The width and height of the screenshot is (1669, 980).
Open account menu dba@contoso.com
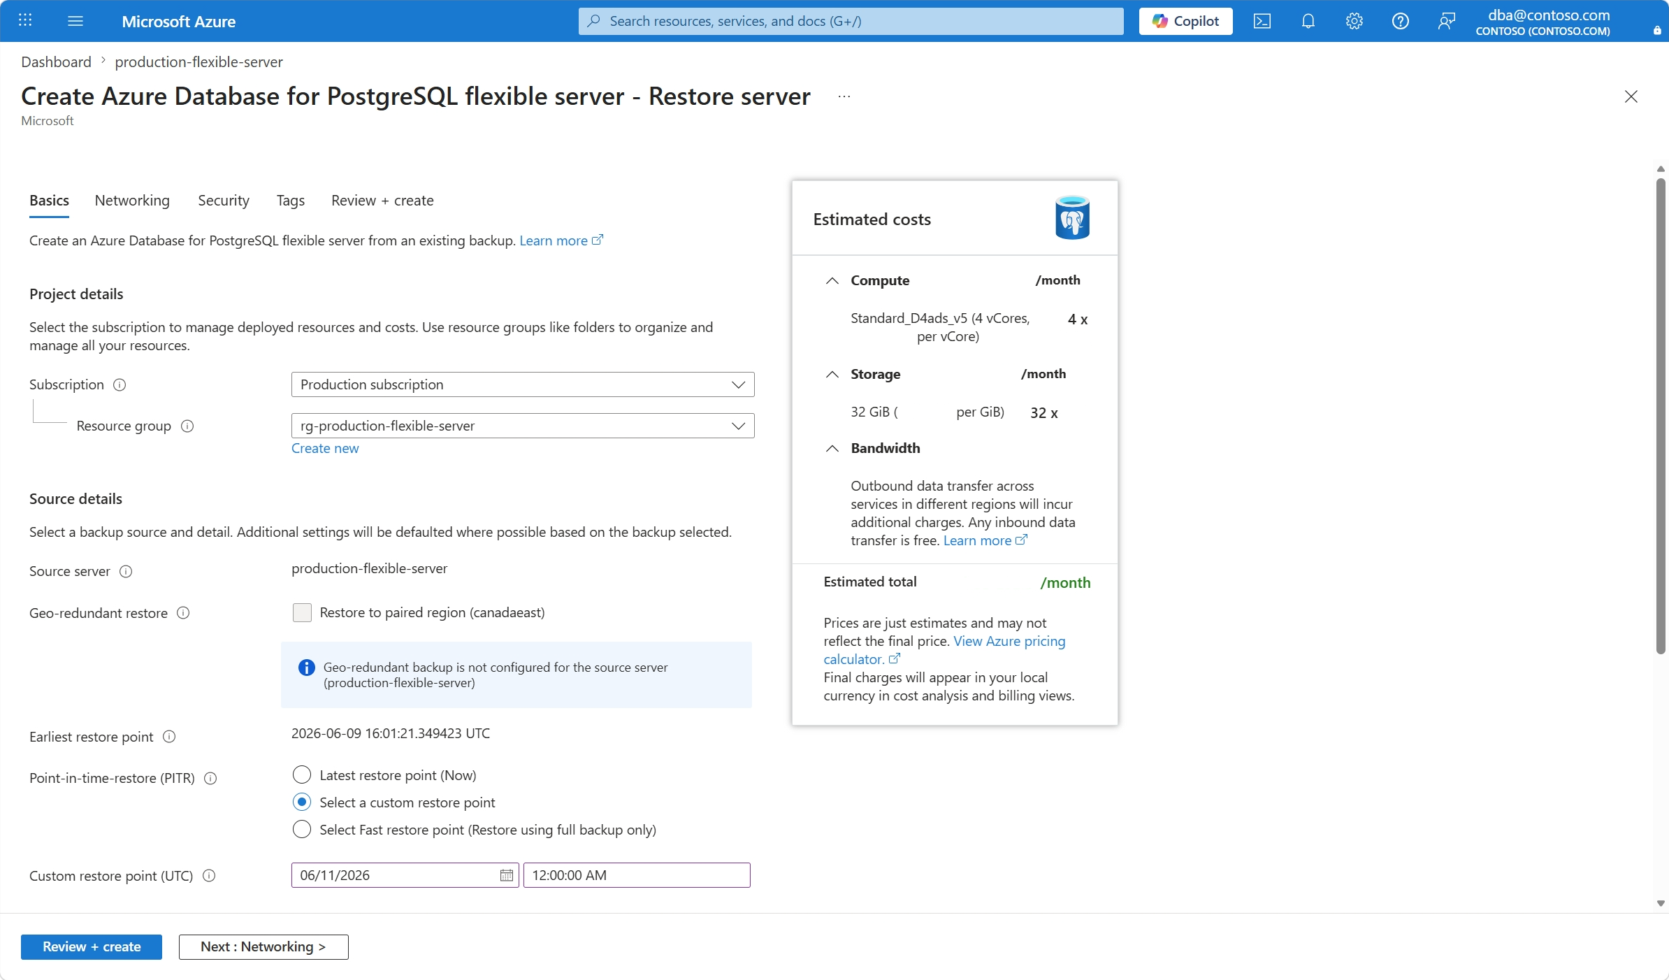point(1542,21)
